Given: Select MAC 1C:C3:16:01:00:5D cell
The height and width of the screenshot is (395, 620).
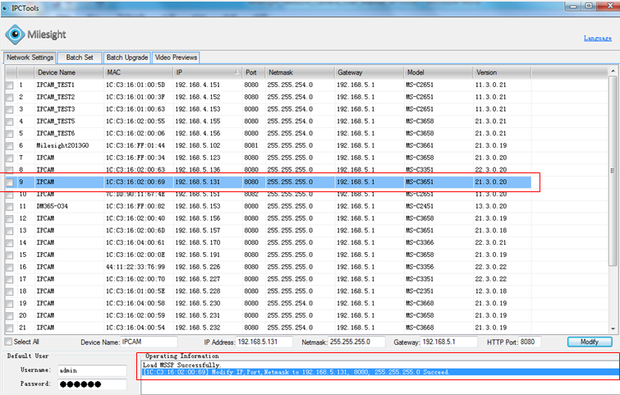Looking at the screenshot, I should [135, 85].
